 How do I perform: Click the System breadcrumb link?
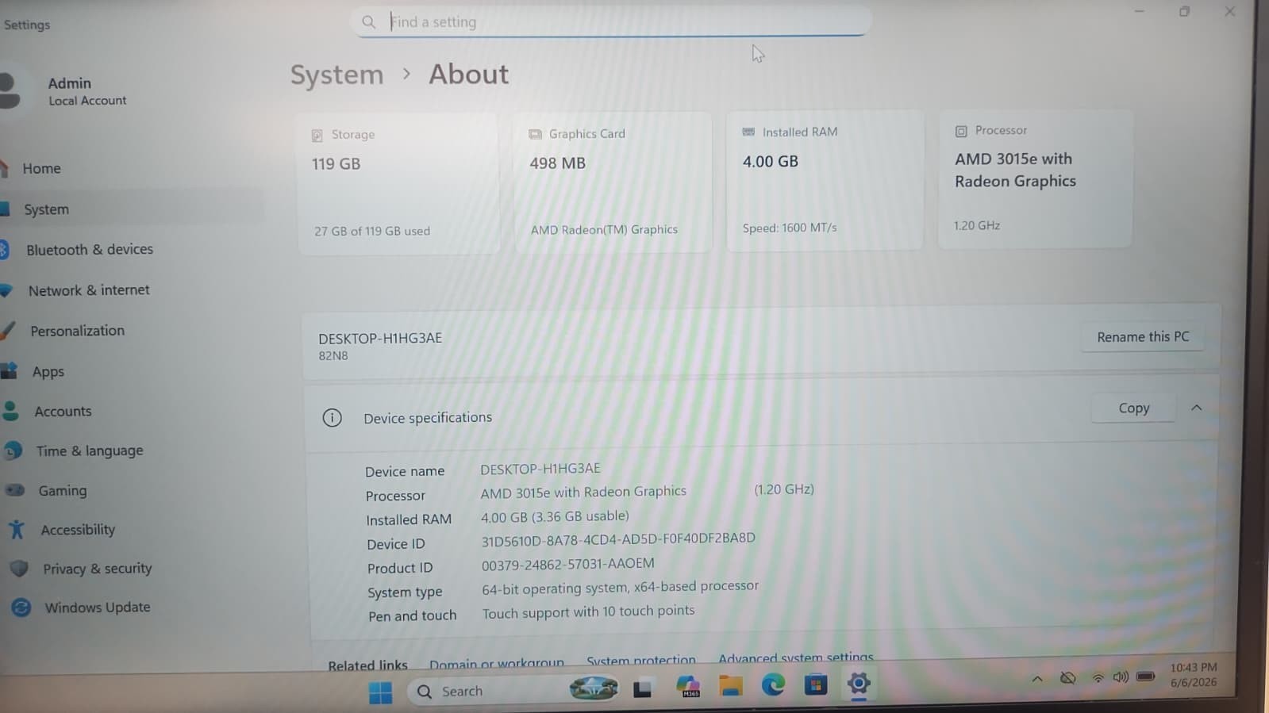[x=336, y=75]
